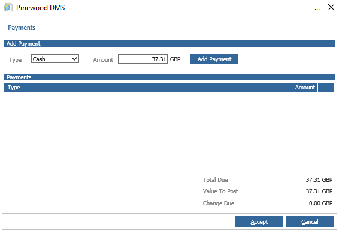Close the Pinewood DMS window
This screenshot has height=231, width=339.
(x=331, y=7)
